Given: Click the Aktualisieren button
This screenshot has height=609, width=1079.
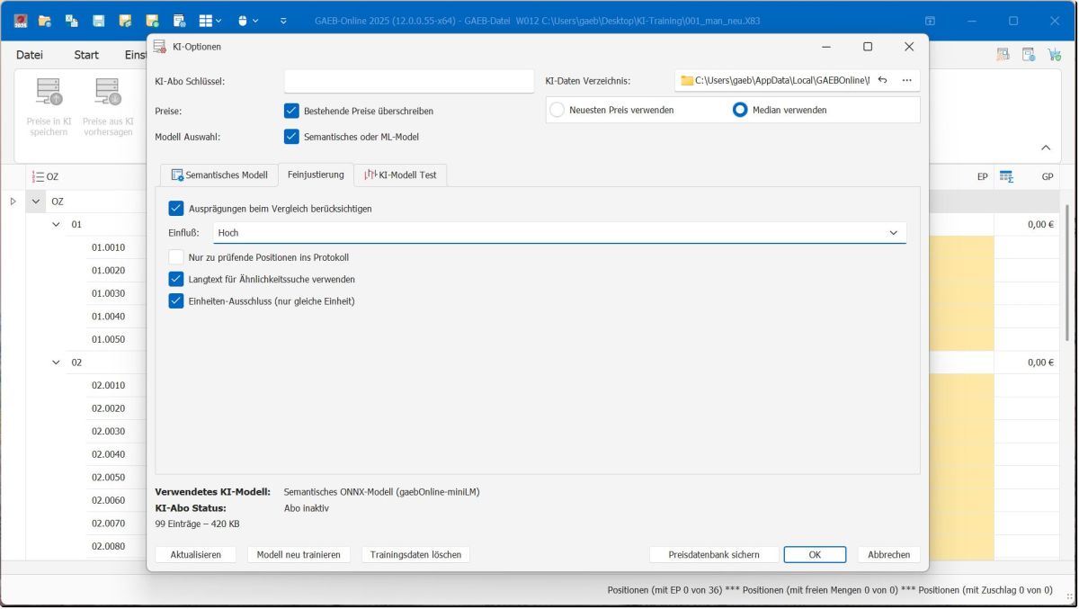Looking at the screenshot, I should click(x=195, y=555).
